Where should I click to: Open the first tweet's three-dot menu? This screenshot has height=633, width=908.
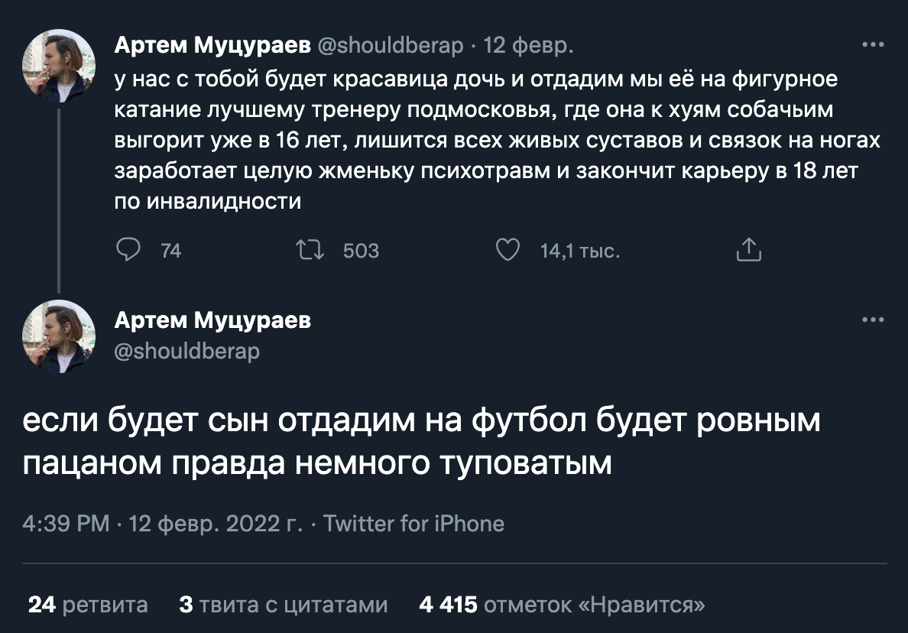[872, 44]
